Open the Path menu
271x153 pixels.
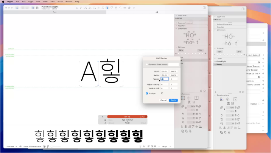point(38,2)
